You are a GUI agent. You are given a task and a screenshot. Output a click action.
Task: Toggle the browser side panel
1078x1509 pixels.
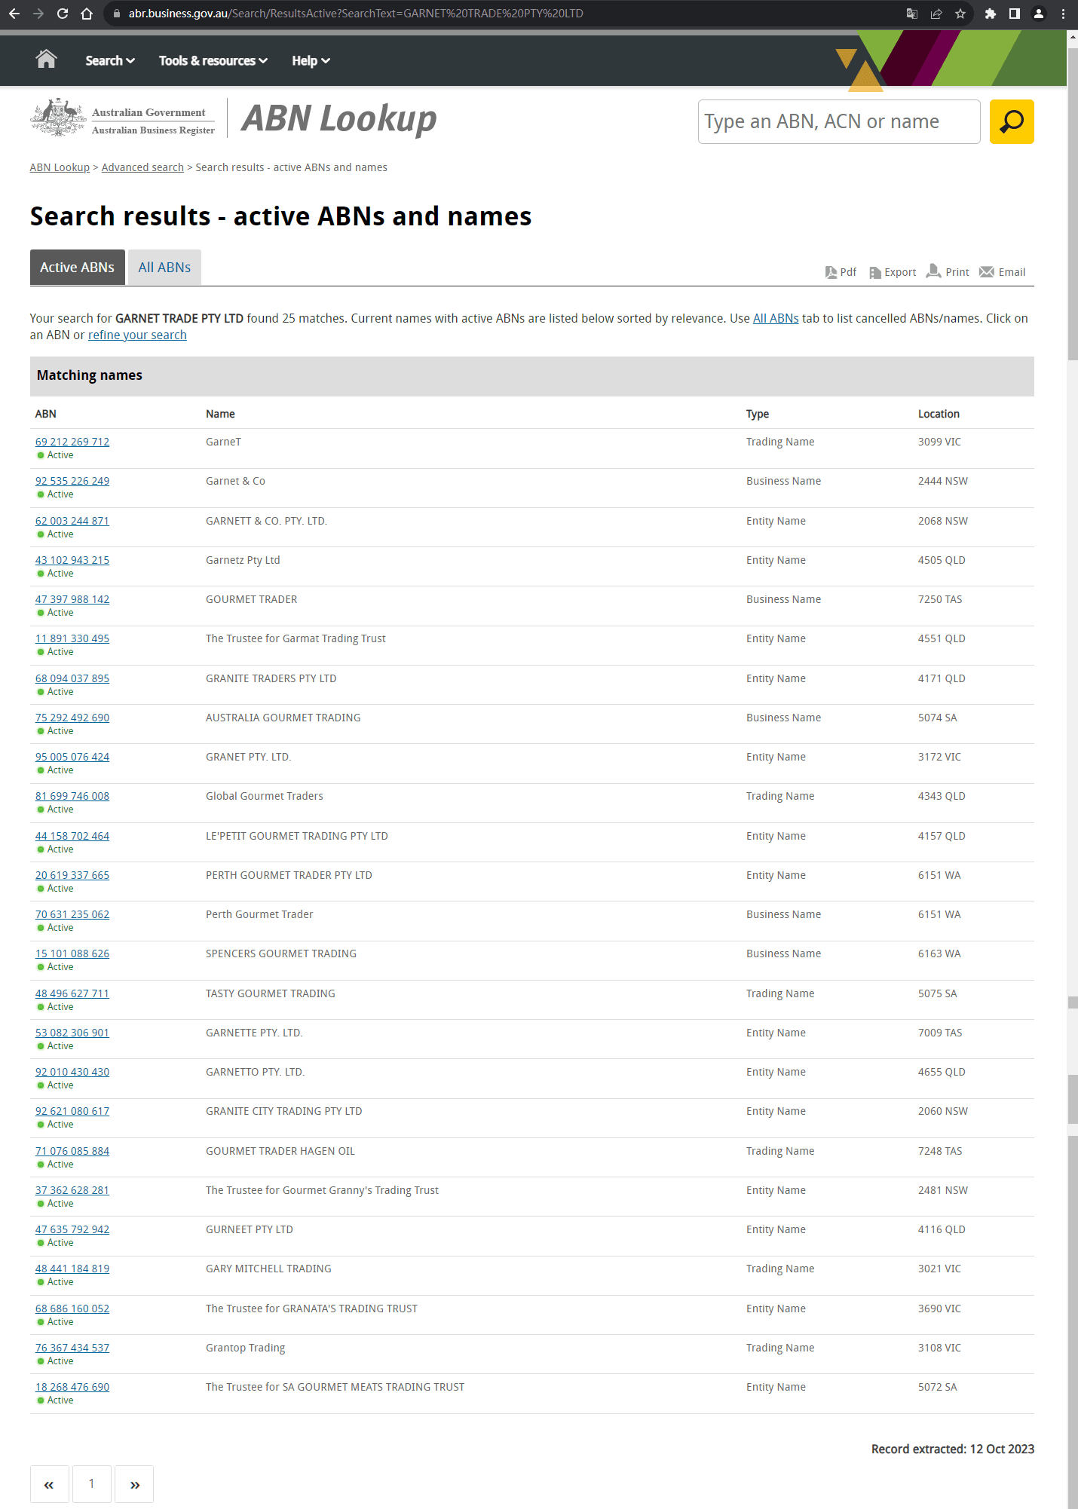pos(1015,14)
